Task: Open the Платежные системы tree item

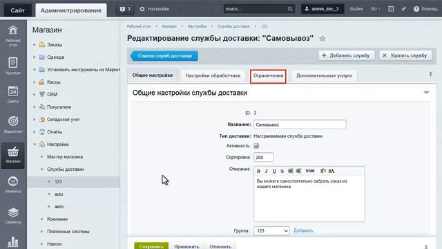Action: 68,232
